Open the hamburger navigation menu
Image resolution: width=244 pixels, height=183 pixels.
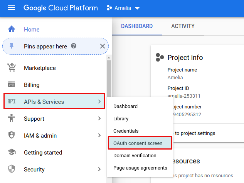point(12,8)
